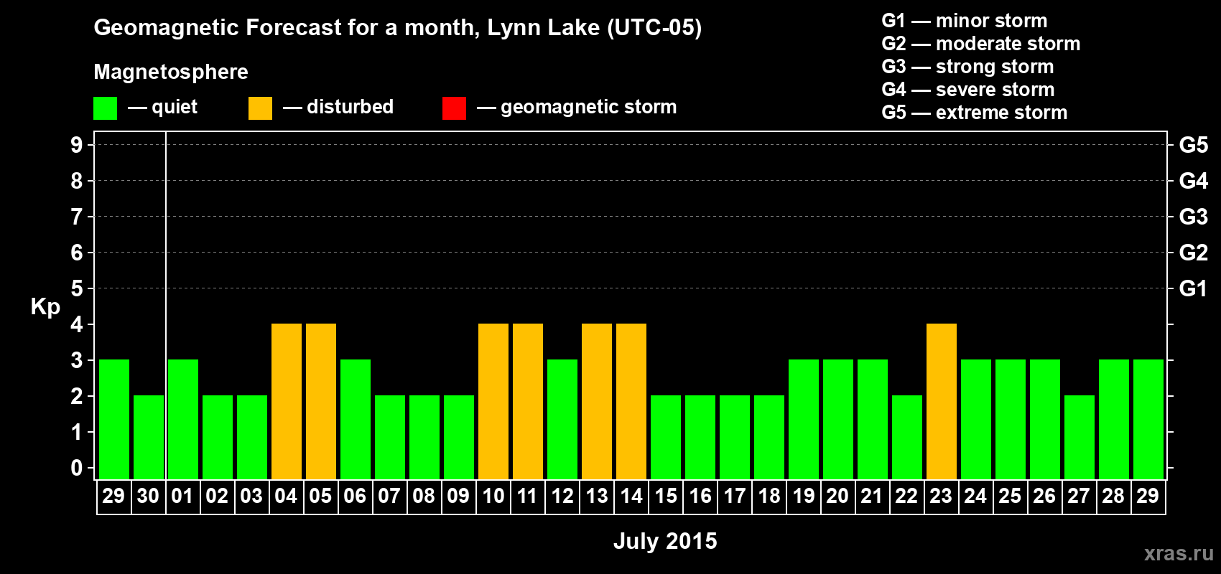Select the orange bar for July 05
The image size is (1221, 574).
pyautogui.click(x=321, y=402)
